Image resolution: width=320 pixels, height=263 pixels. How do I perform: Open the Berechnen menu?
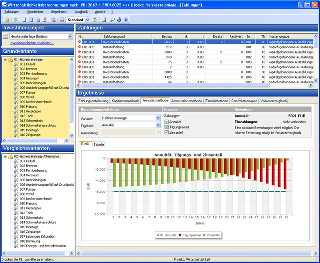point(59,12)
